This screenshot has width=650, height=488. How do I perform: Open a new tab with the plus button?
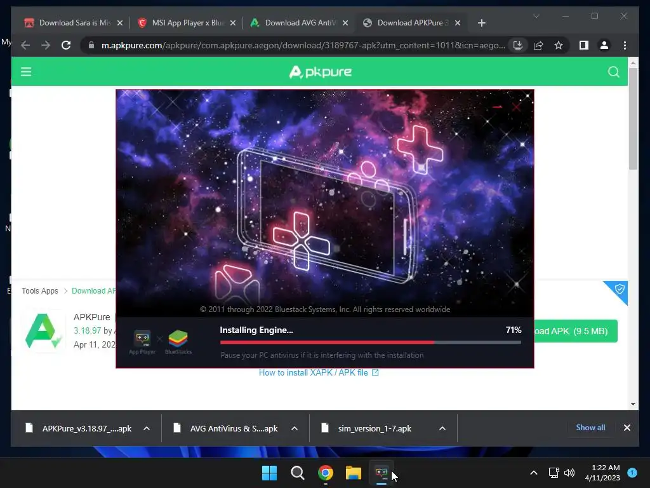[481, 23]
